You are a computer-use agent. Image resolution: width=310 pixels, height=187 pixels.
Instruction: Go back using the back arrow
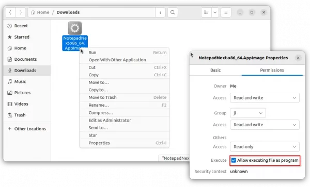10,12
